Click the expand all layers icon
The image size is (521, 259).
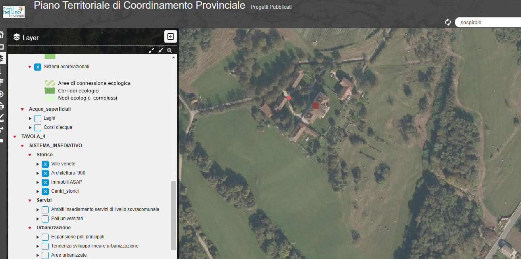(152, 50)
